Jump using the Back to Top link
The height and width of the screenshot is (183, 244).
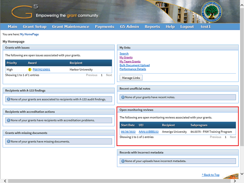[210, 175]
